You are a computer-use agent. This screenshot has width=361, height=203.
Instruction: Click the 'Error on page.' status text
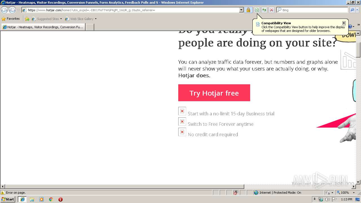pyautogui.click(x=16, y=193)
